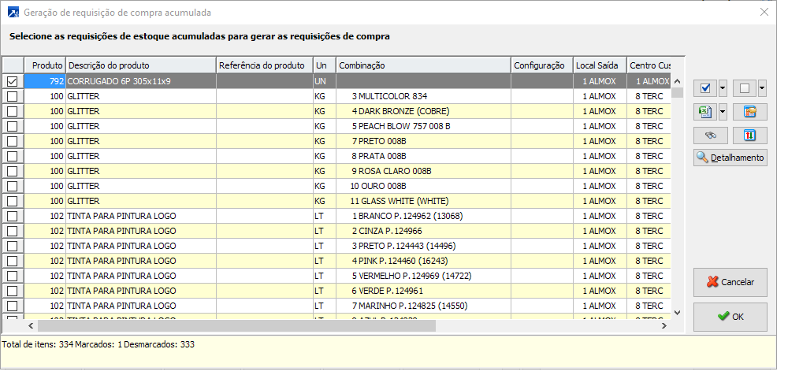This screenshot has height=375, width=788.
Task: Check the TINTA 3 PRETO P.124443 row
Action: pos(13,246)
